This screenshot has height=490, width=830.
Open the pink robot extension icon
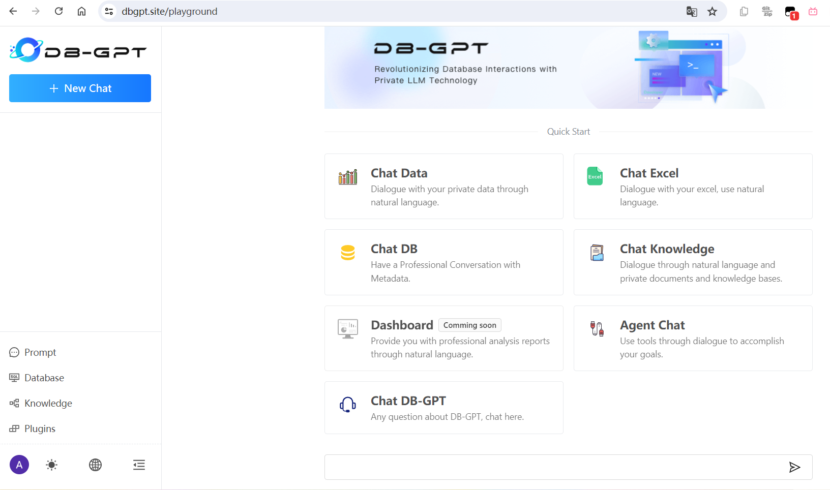coord(813,11)
